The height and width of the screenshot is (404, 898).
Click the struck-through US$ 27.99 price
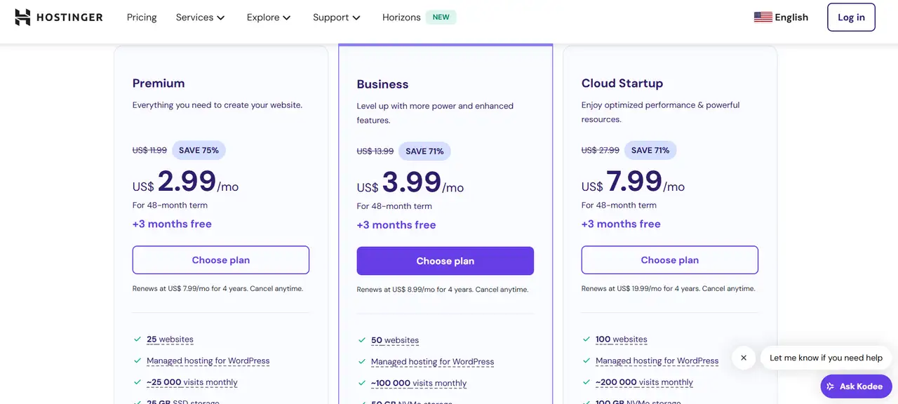tap(601, 150)
